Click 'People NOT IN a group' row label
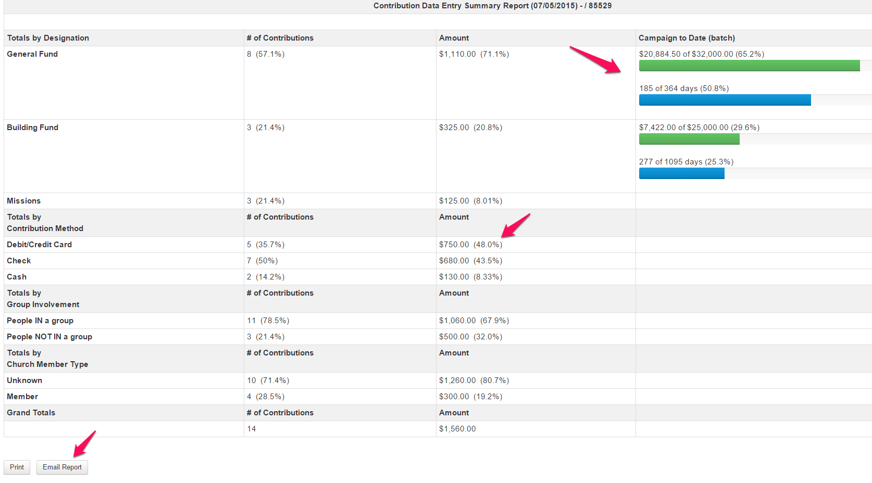The image size is (872, 483). pyautogui.click(x=49, y=337)
